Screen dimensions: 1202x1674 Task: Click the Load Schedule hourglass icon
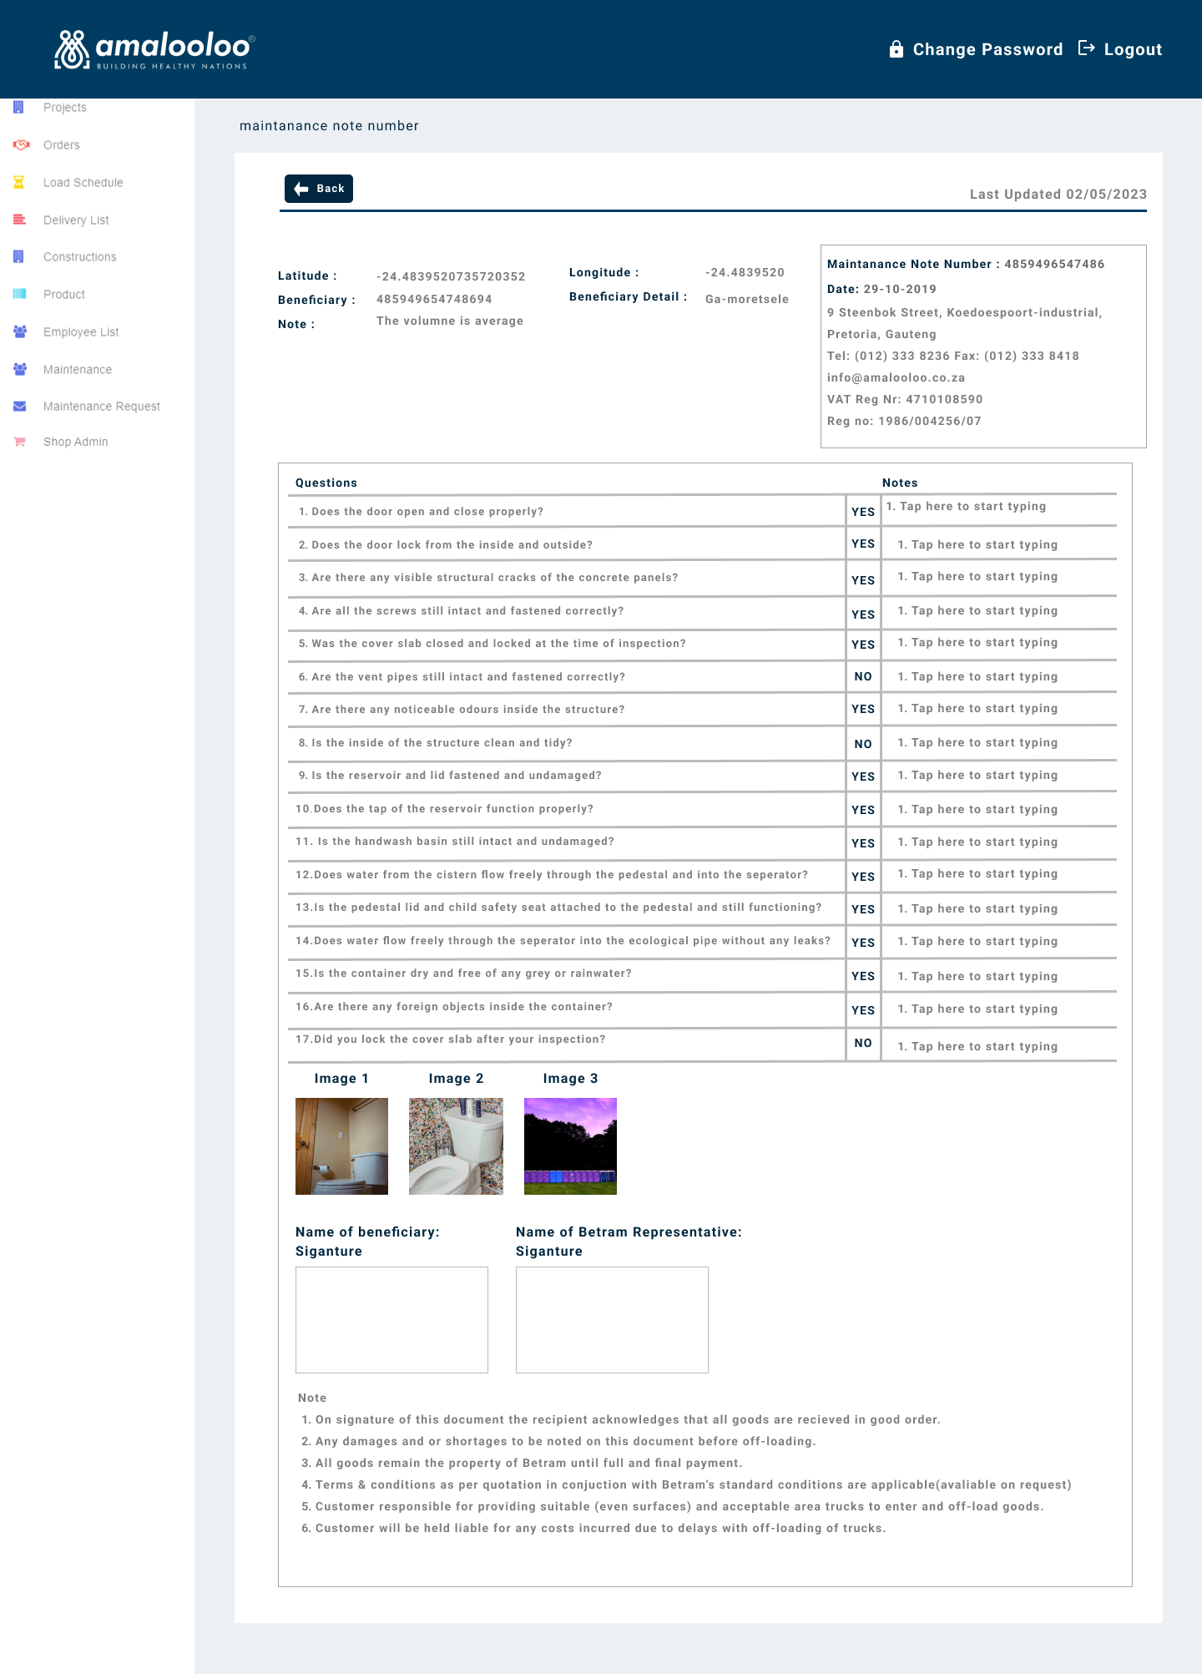point(18,182)
